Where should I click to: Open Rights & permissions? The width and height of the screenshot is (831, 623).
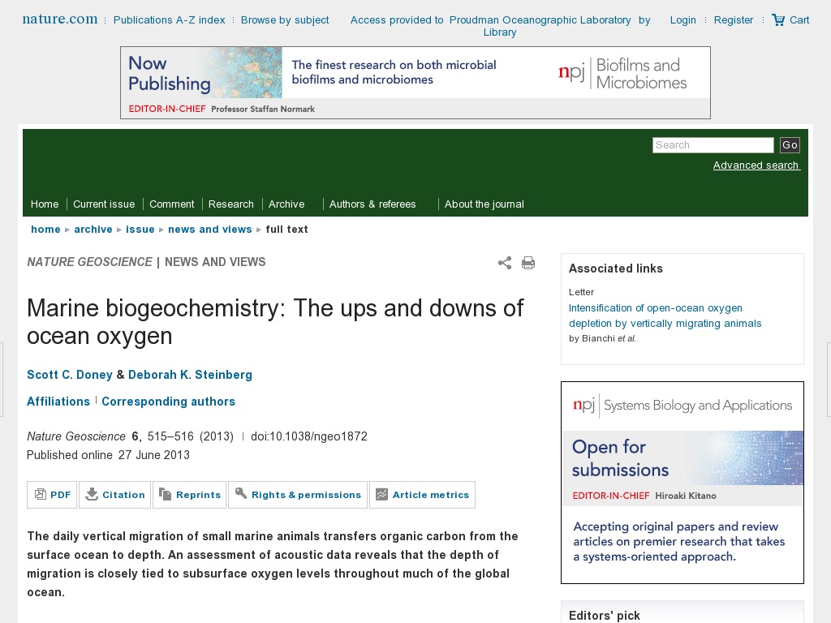(x=298, y=495)
